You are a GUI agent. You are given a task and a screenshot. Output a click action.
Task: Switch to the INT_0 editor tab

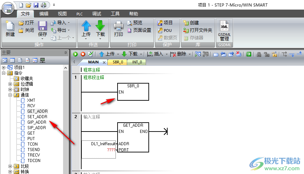(x=137, y=62)
